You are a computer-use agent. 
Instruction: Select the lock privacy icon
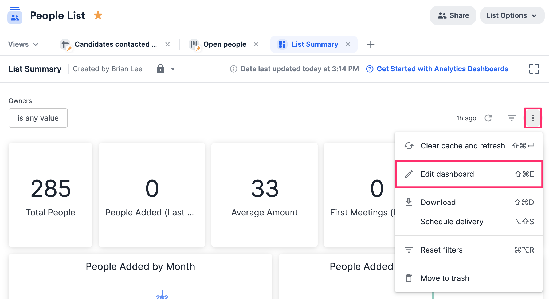(160, 69)
